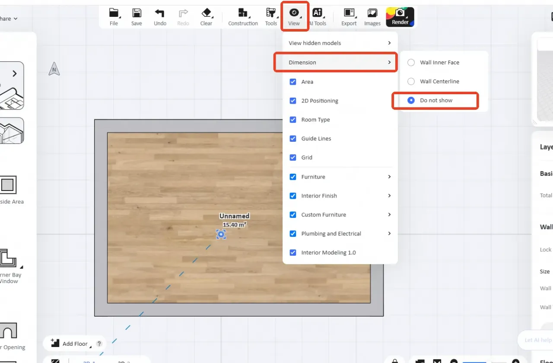
Task: Click the Undo arrow icon
Action: tap(160, 13)
